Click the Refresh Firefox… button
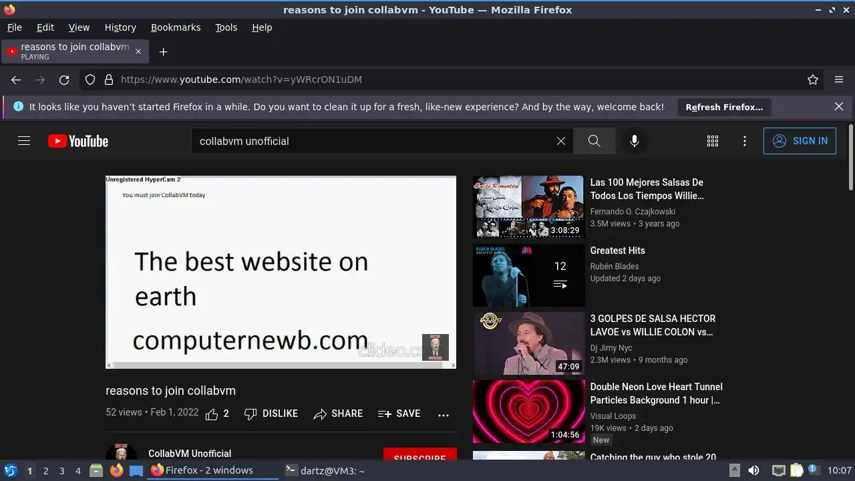 tap(724, 107)
